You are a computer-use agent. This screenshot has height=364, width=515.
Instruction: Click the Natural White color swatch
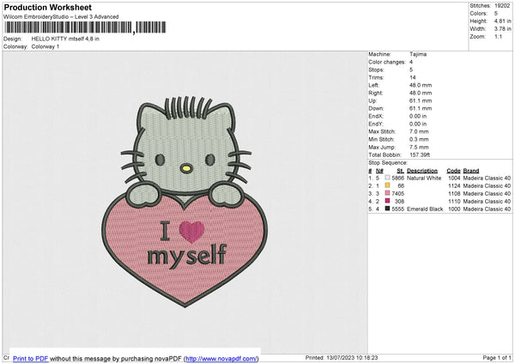click(x=387, y=178)
